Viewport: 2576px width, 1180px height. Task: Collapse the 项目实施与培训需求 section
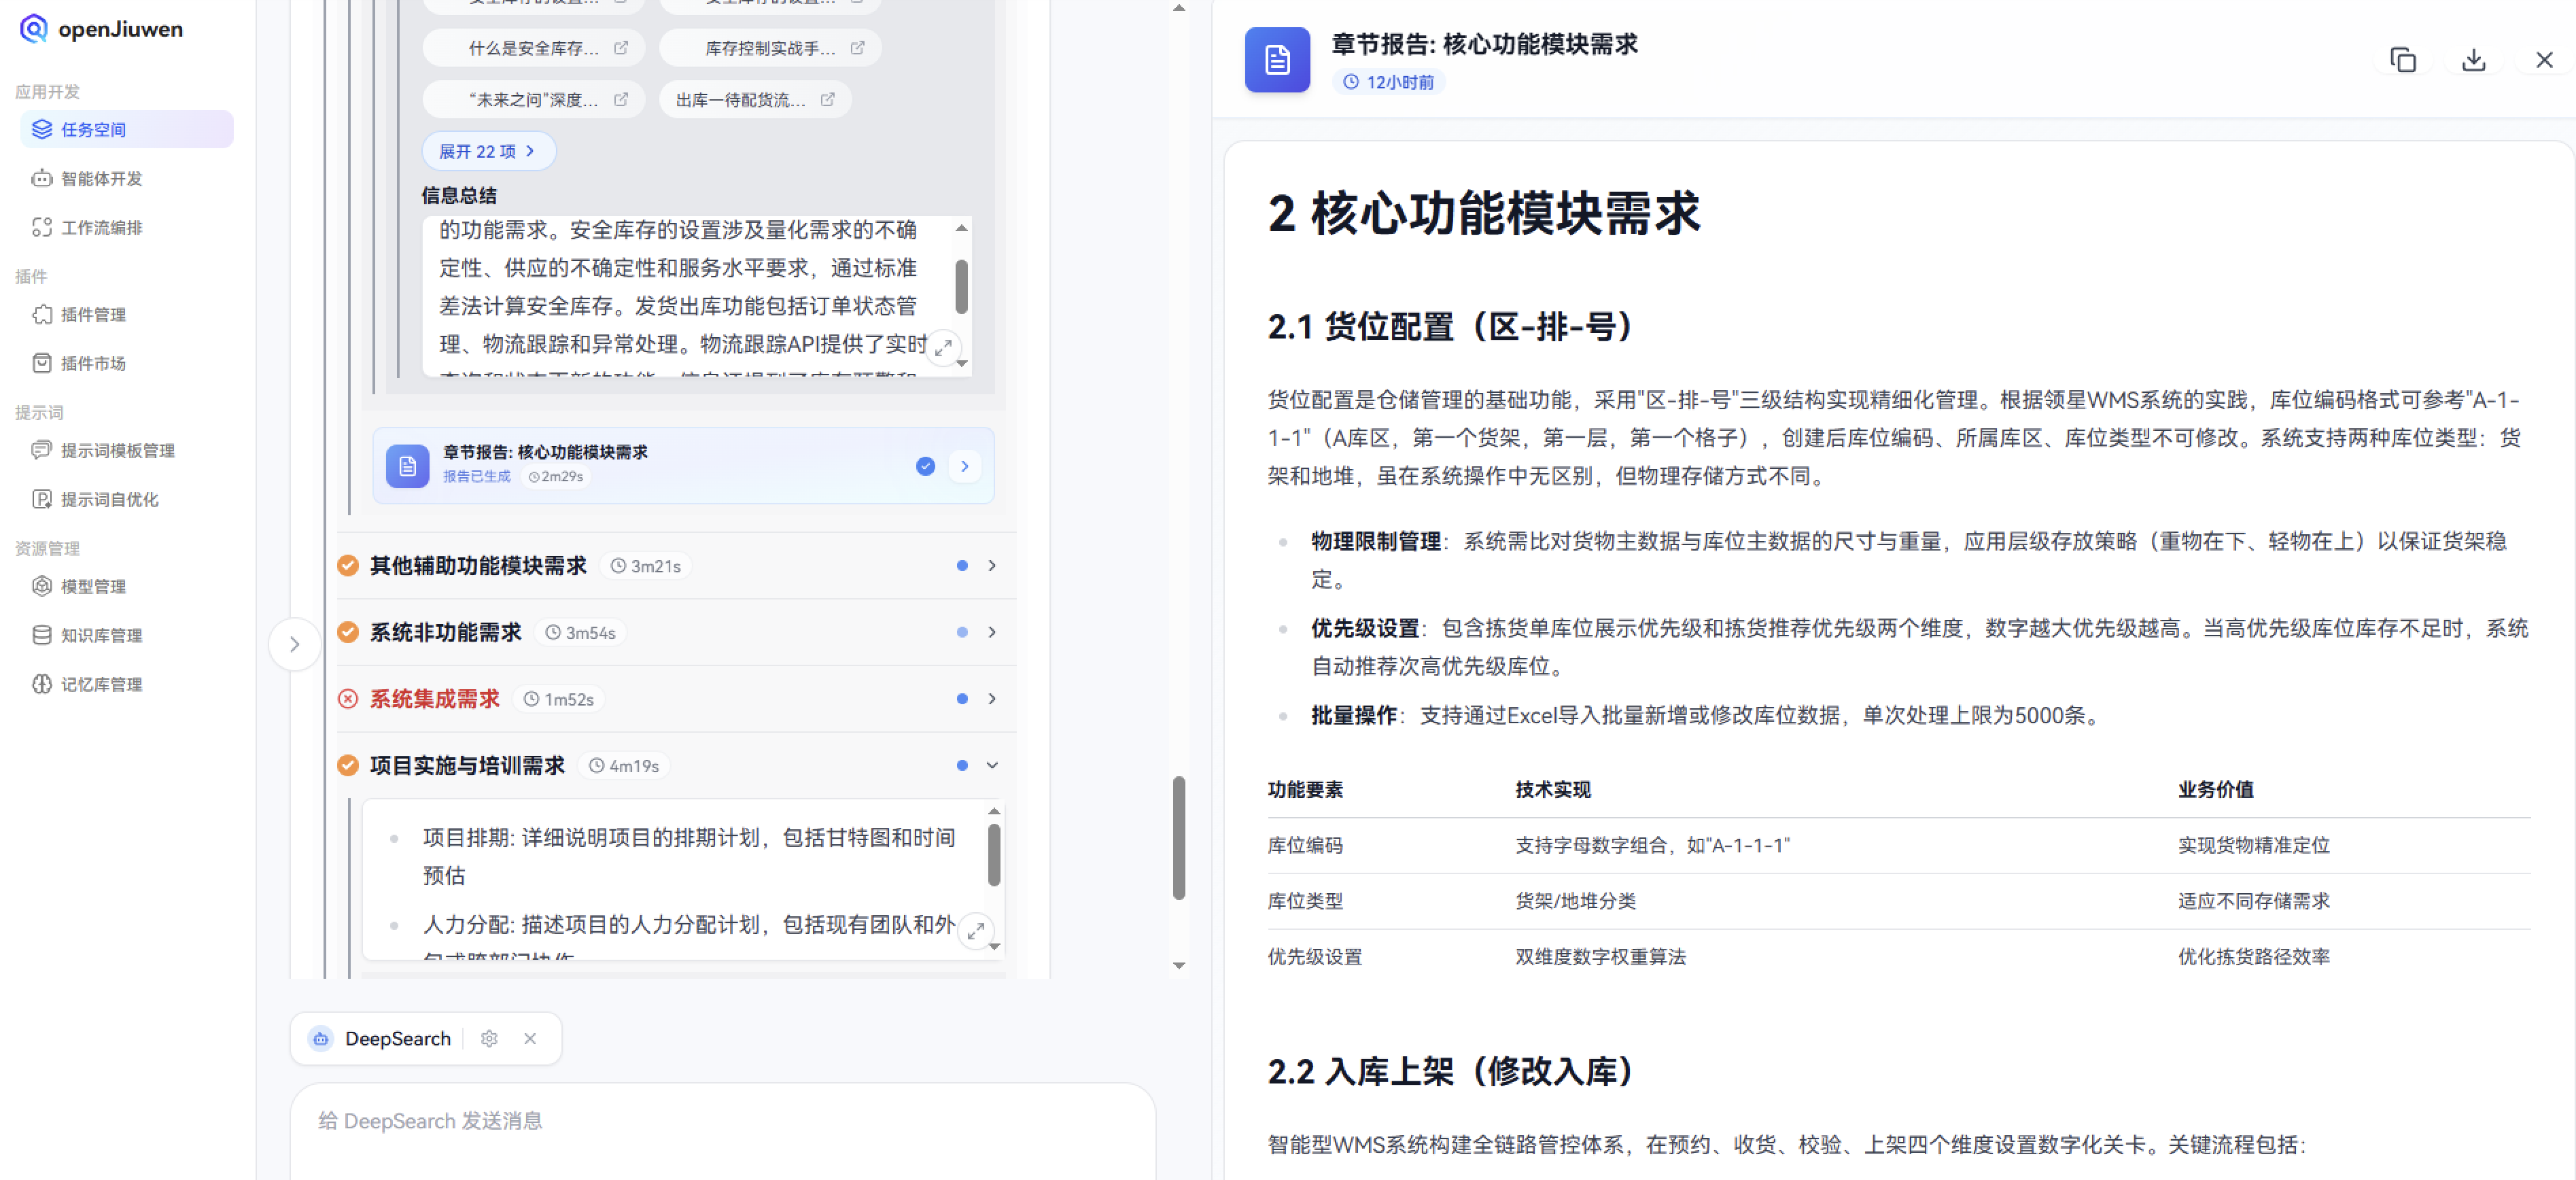pyautogui.click(x=992, y=765)
